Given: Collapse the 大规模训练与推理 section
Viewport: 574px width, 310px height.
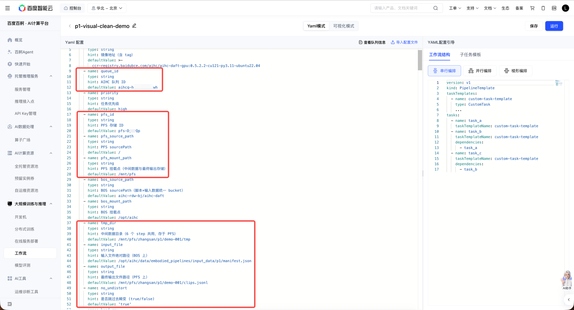Looking at the screenshot, I should (51, 204).
